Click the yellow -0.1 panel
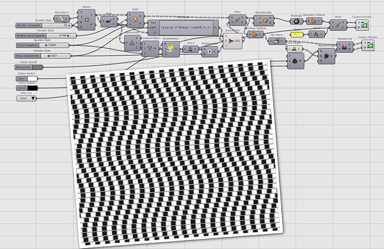Screen dimensions: 384x249 [297, 34]
